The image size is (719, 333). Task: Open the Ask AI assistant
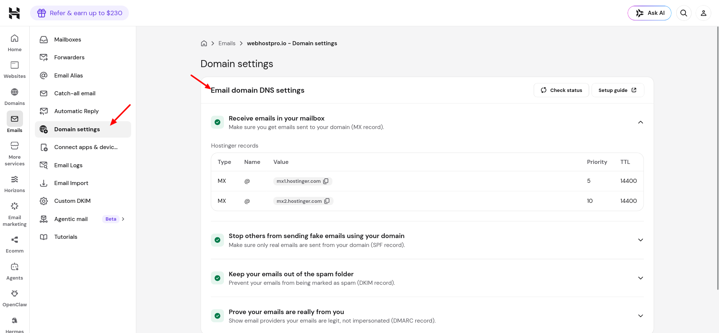point(649,13)
